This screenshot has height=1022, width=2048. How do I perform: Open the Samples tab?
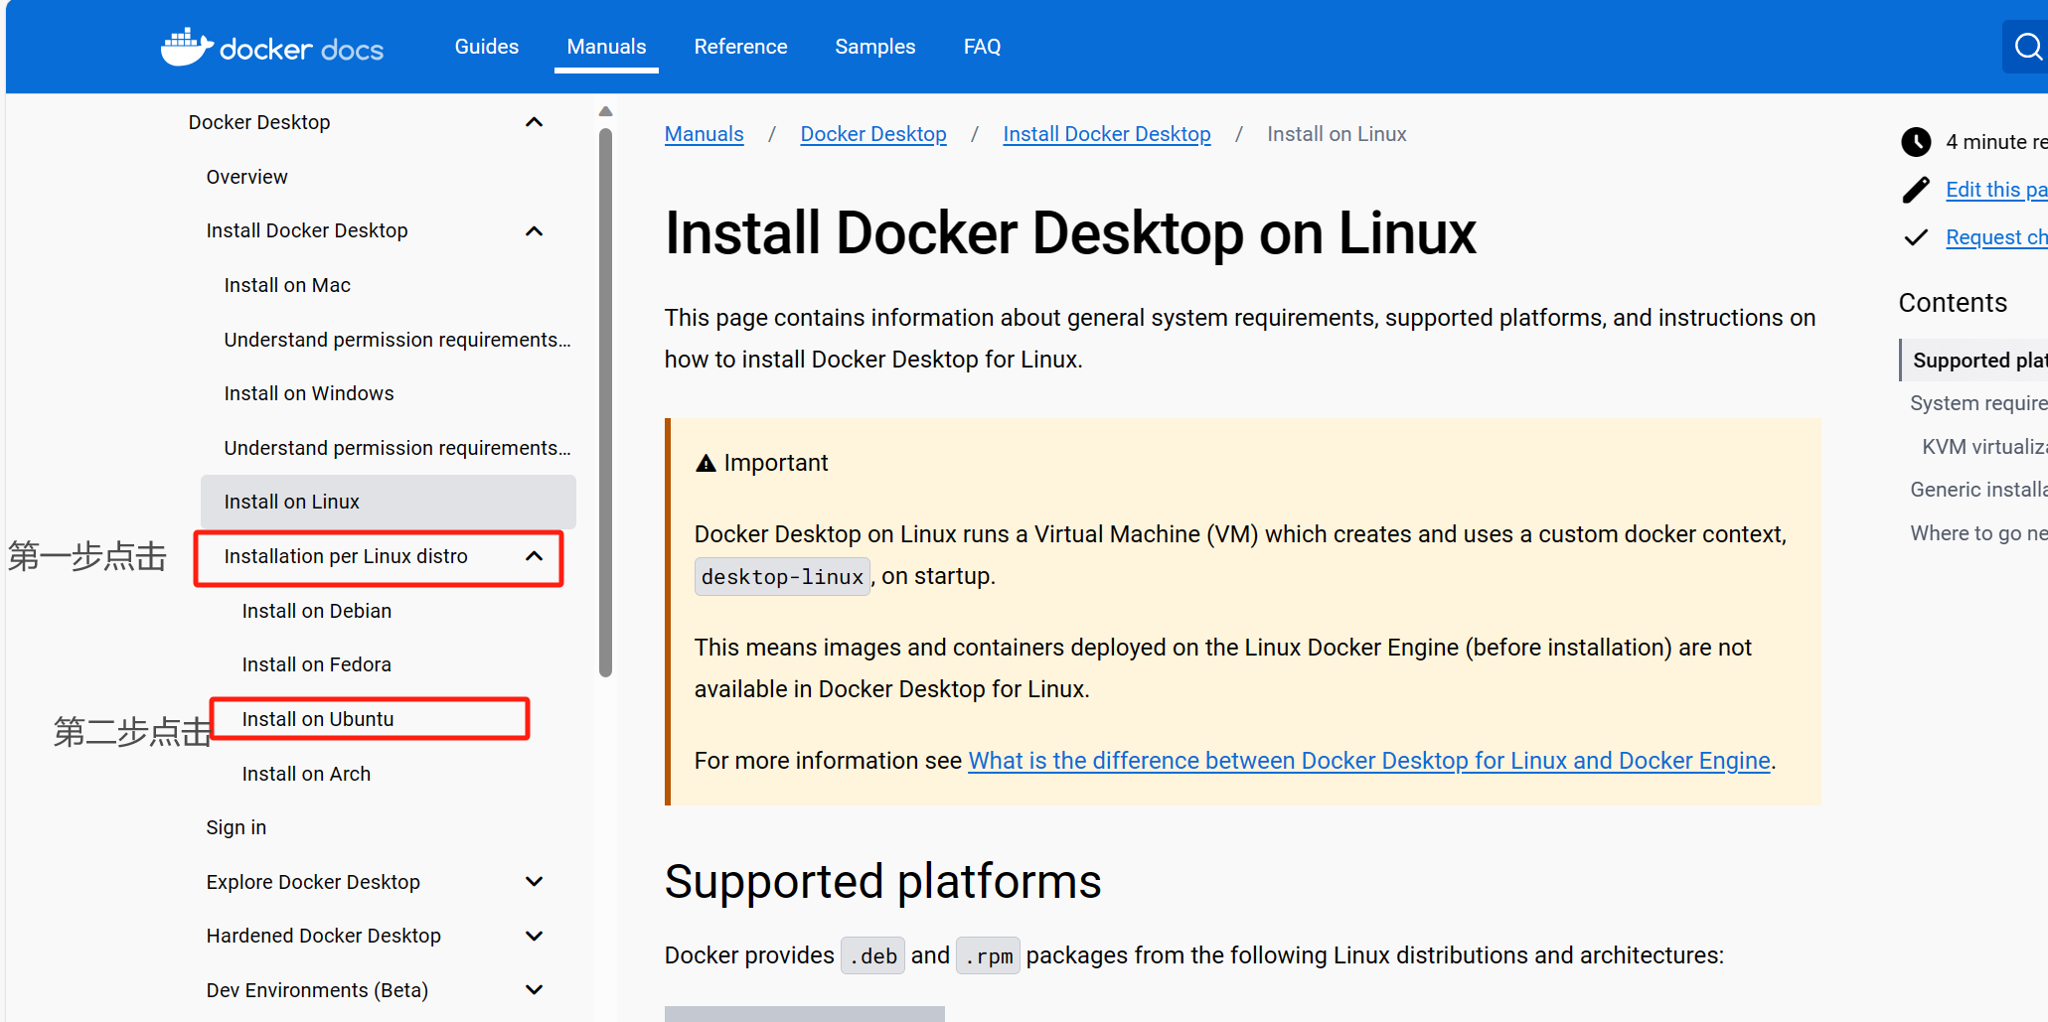click(875, 47)
